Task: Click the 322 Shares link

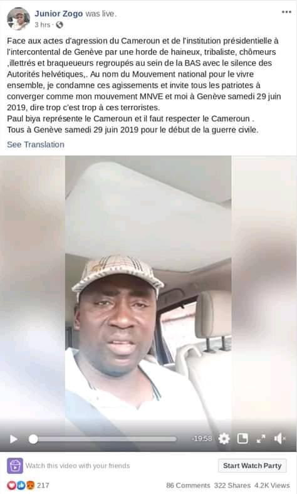Action: click(232, 485)
